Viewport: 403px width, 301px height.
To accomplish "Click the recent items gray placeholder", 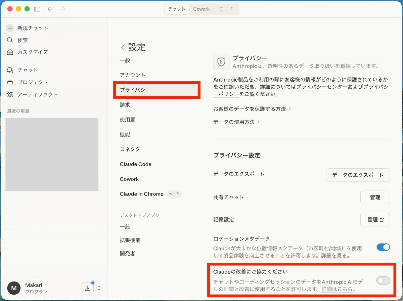I will tap(52, 154).
